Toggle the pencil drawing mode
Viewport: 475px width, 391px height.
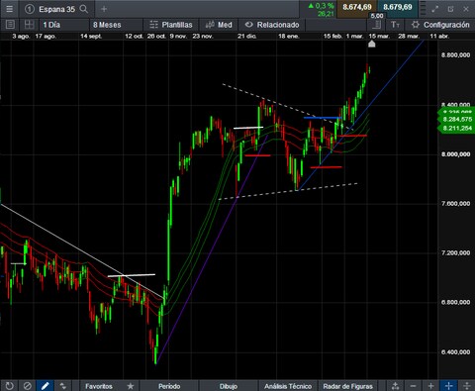[x=46, y=386]
